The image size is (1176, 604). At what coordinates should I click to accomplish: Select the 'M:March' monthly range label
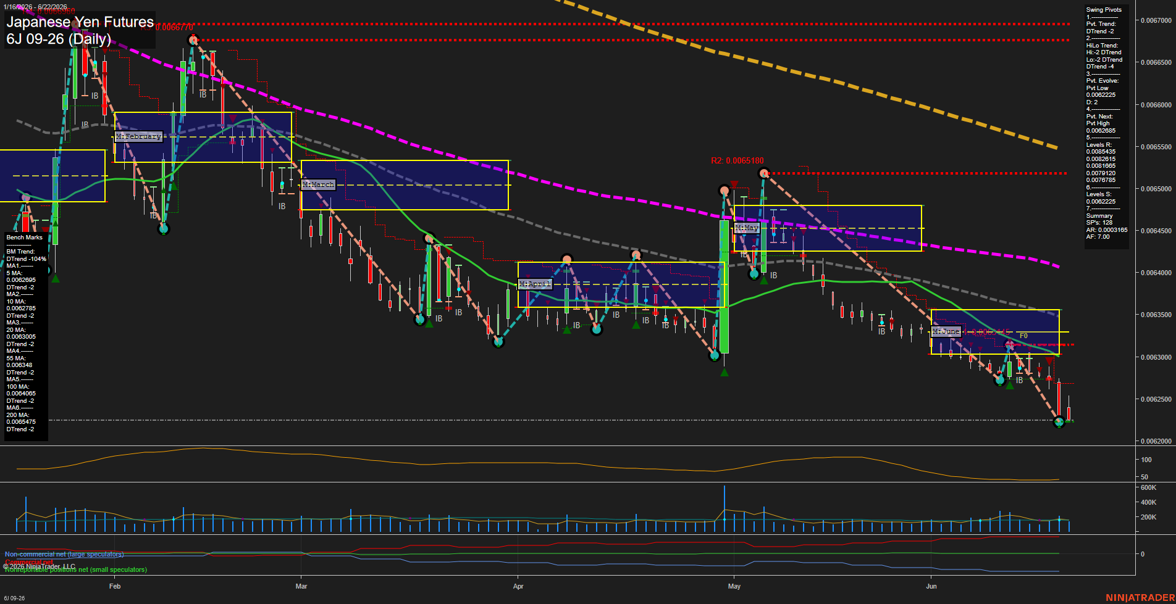point(318,184)
